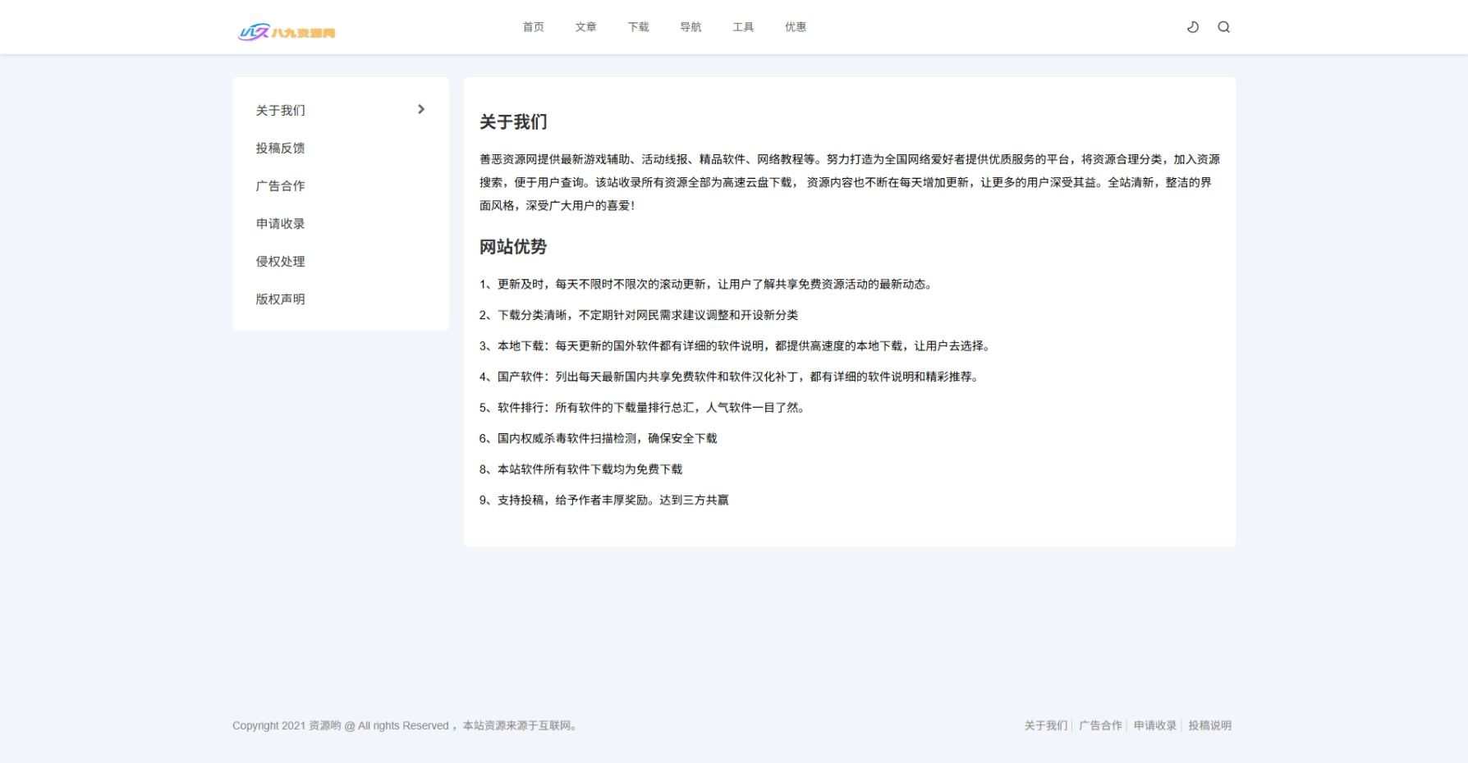Toggle dark mode with the moon icon
Screen dimensions: 1468x763
pos(1192,27)
